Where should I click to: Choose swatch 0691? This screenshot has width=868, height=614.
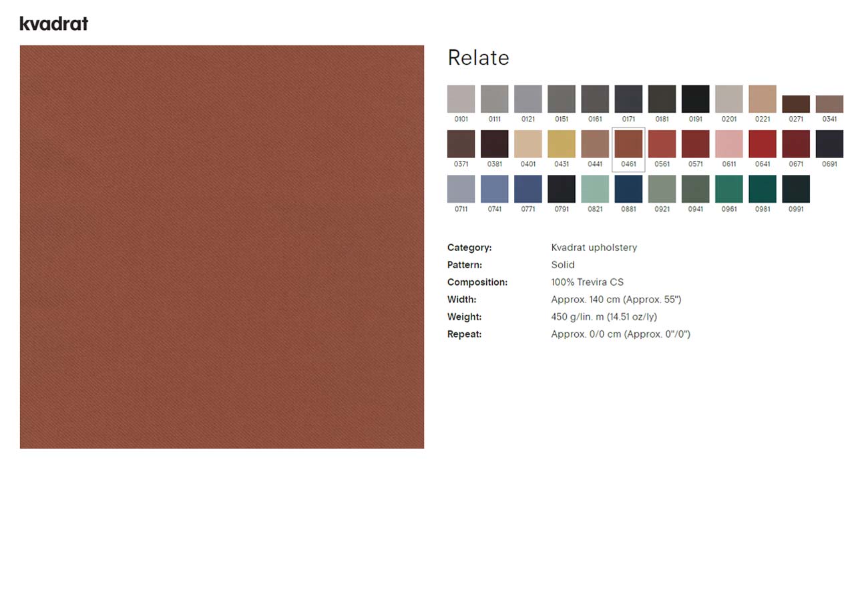[x=829, y=144]
